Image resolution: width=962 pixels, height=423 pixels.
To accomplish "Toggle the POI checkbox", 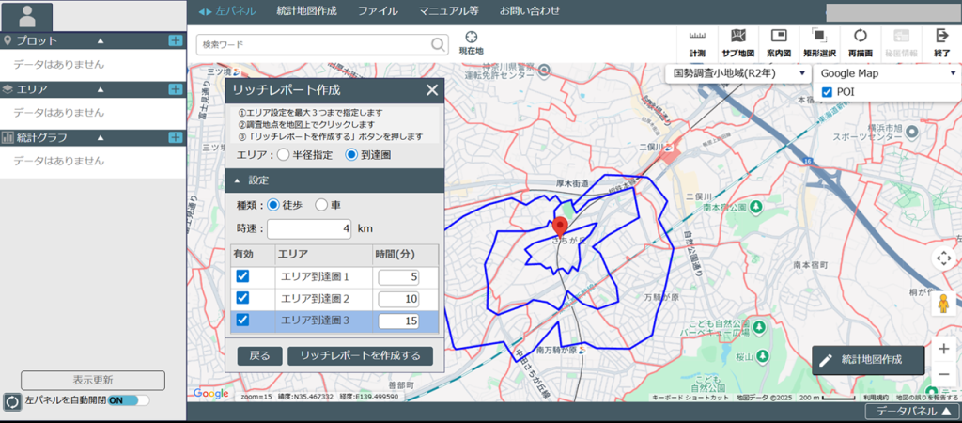I will tap(827, 92).
